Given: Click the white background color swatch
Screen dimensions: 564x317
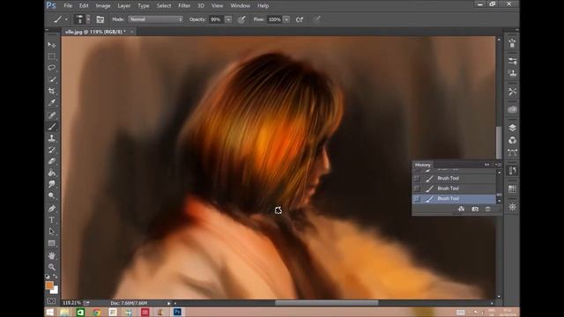Looking at the screenshot, I should click(55, 291).
